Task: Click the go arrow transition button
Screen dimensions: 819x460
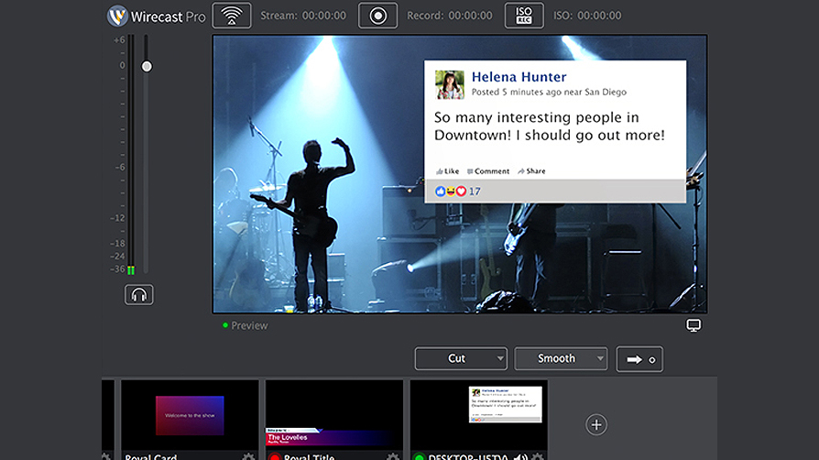Action: pyautogui.click(x=639, y=359)
